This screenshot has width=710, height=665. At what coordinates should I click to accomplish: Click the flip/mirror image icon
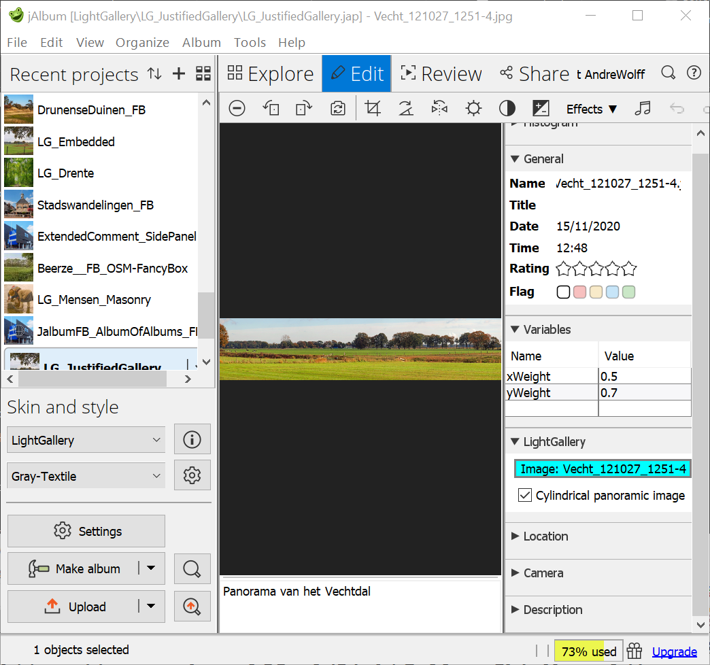pos(439,109)
